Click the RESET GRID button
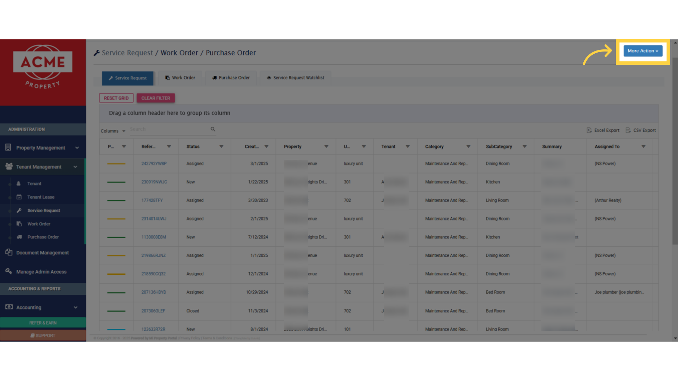678x381 pixels. click(x=116, y=98)
